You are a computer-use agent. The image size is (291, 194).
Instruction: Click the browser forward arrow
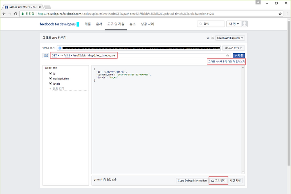(10, 14)
